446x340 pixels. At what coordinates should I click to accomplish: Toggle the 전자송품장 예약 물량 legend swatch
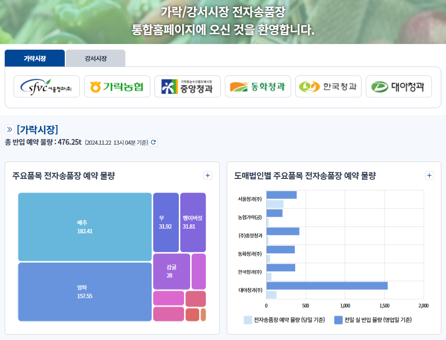248,320
